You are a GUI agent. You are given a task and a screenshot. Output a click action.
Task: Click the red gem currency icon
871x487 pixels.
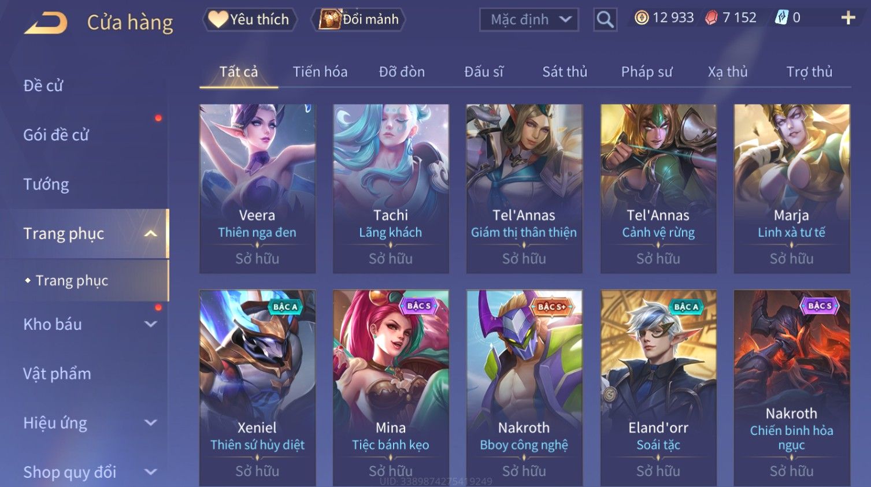coord(711,18)
